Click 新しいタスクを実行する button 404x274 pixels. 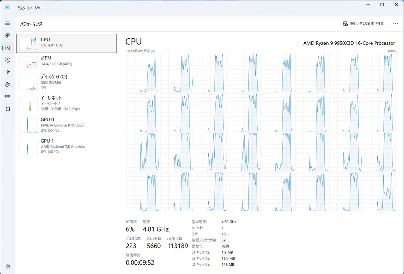[363, 24]
